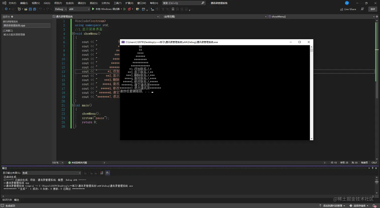Open the 文件(F) menu
Image resolution: width=380 pixels, height=208 pixels.
coord(12,3)
